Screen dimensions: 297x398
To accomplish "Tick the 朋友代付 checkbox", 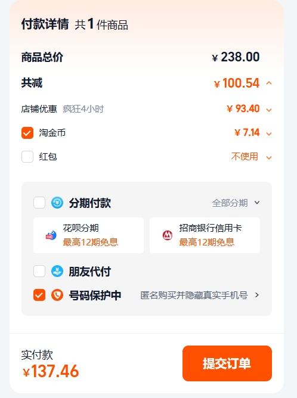I will pyautogui.click(x=39, y=271).
